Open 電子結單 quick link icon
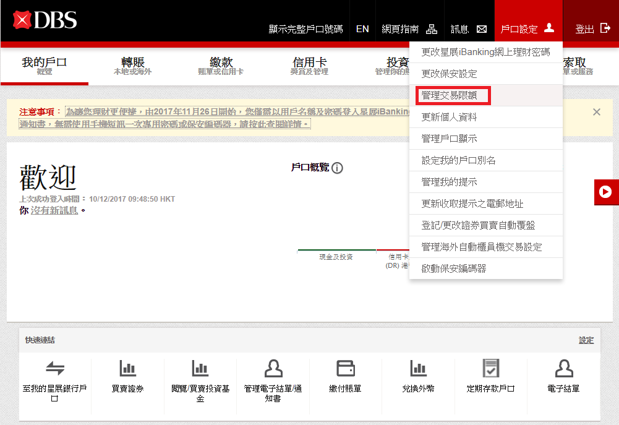This screenshot has width=619, height=425. coord(563,369)
